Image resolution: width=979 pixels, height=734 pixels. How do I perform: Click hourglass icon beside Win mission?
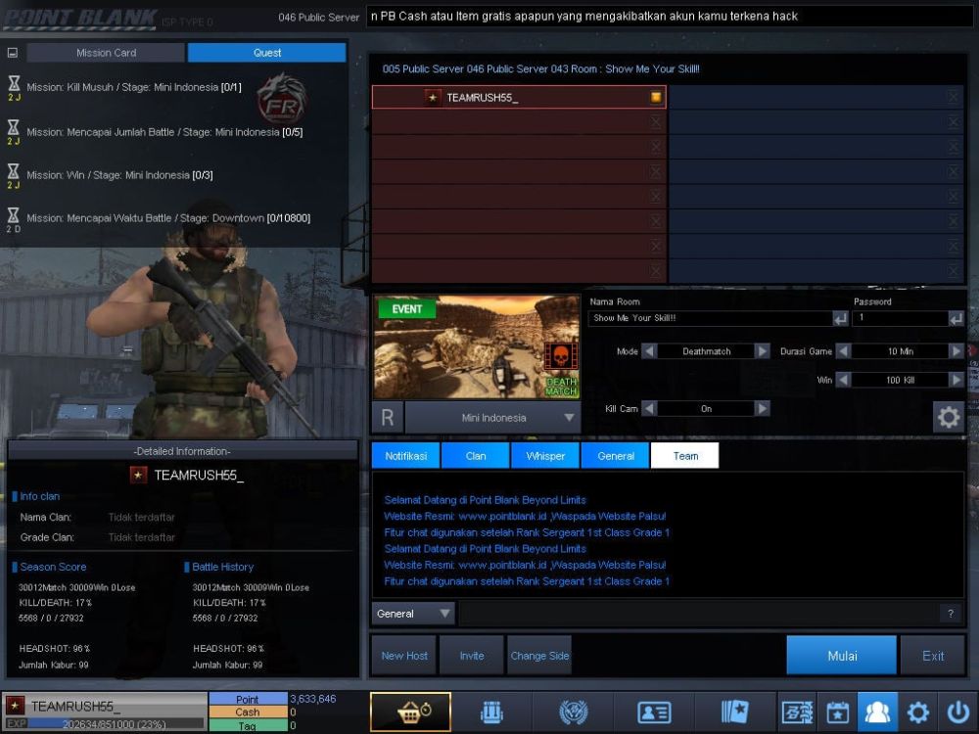coord(14,171)
